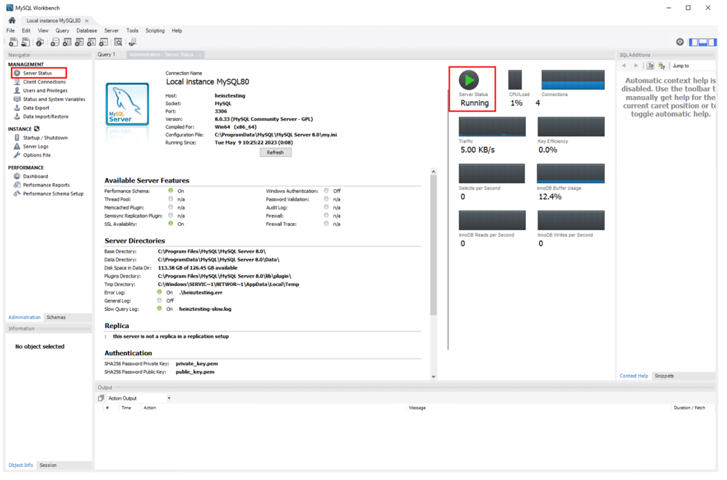Click scroll down arrow in server info pane
Screen dimensions: 727x480
point(433,376)
